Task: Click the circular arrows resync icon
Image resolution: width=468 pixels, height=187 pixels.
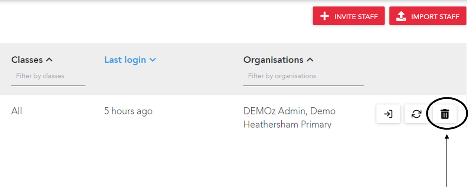Action: (x=416, y=114)
